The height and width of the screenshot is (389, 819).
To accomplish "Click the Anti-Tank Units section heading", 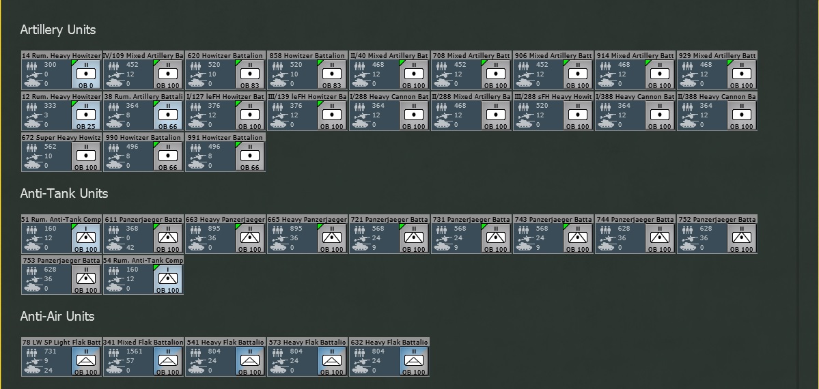I will point(64,193).
